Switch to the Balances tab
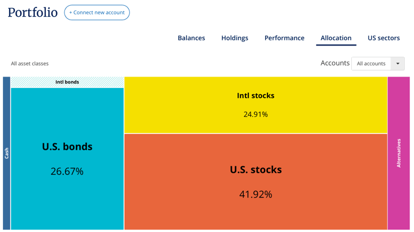The width and height of the screenshot is (414, 232). [x=191, y=38]
